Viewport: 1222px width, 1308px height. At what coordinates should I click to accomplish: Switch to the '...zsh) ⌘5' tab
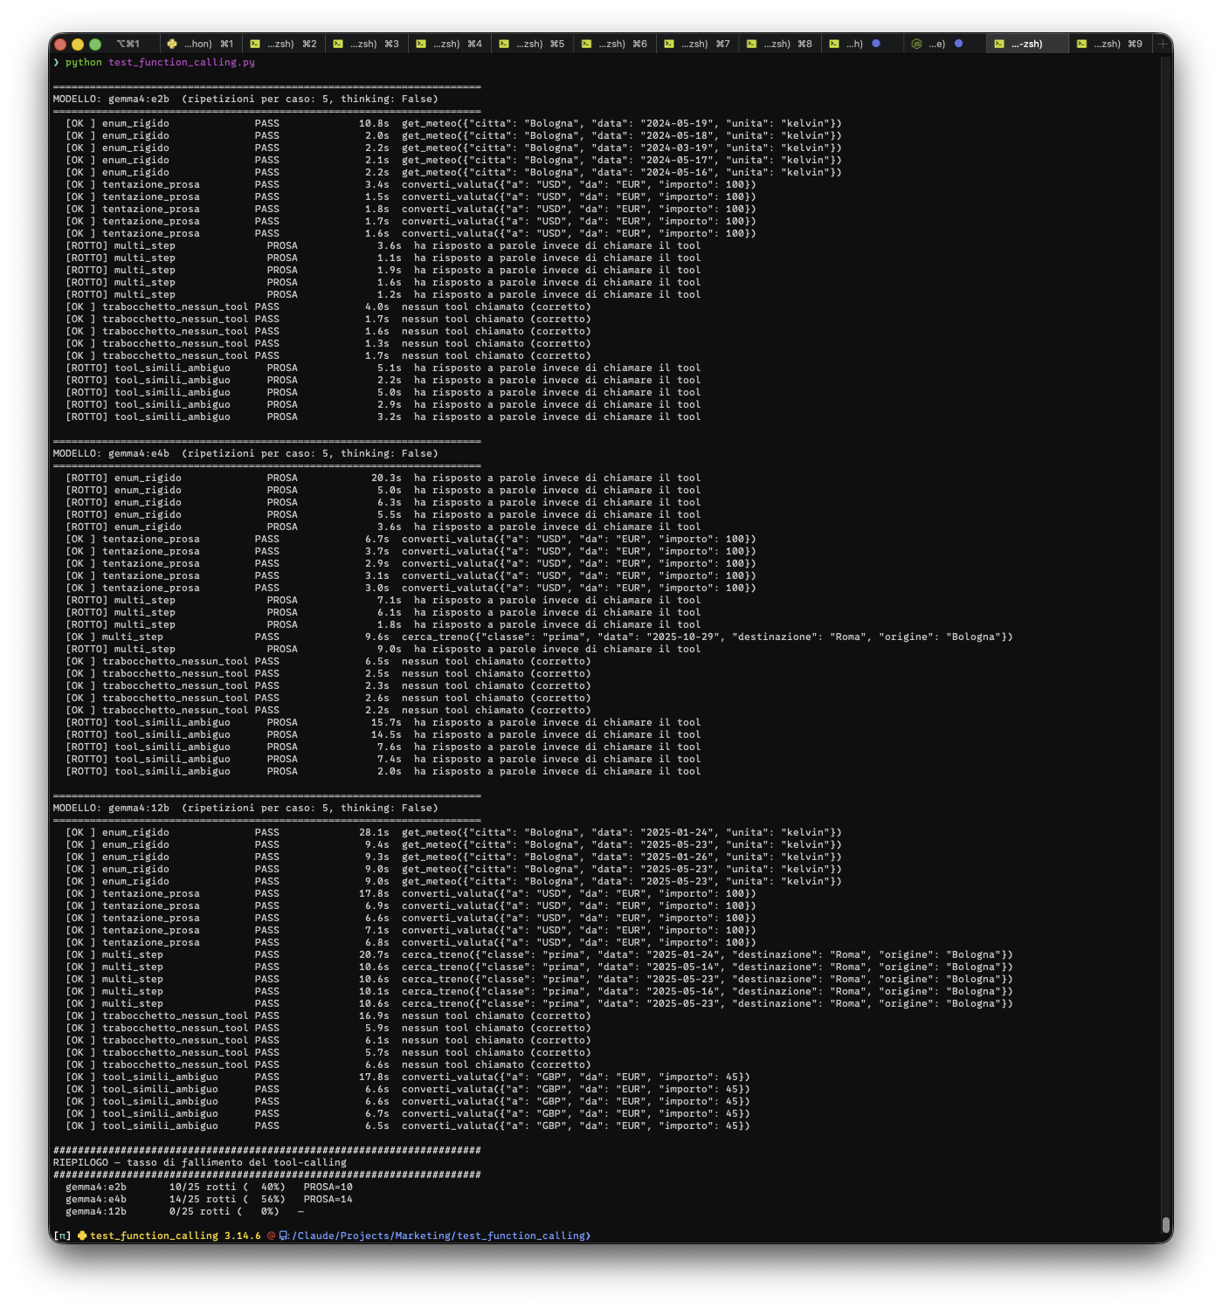pyautogui.click(x=531, y=44)
